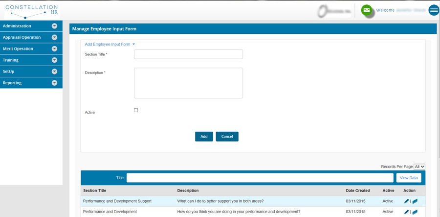Screen dimensions: 440x217
Task: Click the Description text area
Action: point(188,83)
